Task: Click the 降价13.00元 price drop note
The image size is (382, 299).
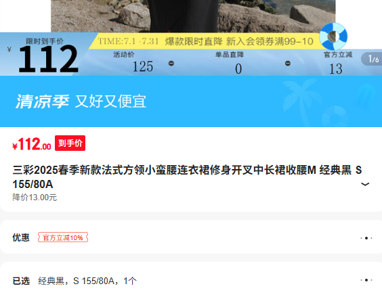Action: pos(35,198)
